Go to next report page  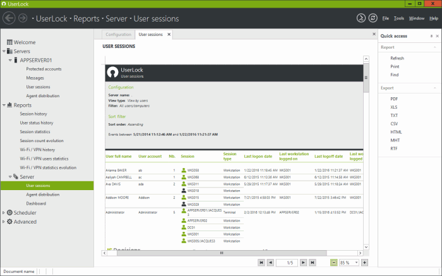303,263
